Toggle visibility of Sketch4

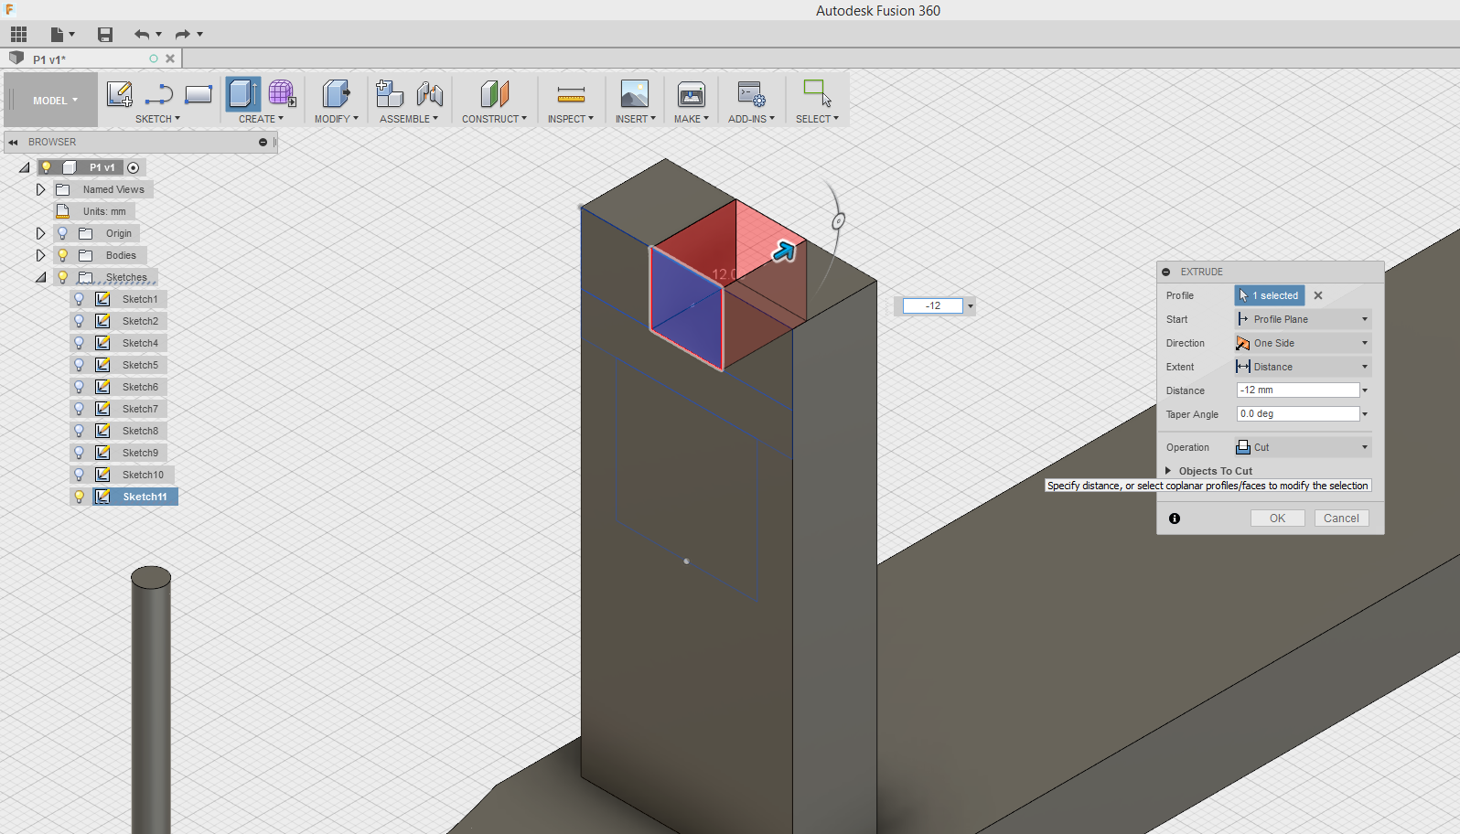80,343
